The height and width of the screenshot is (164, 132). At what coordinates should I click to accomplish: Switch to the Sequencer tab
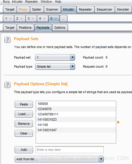pyautogui.click(x=105, y=9)
